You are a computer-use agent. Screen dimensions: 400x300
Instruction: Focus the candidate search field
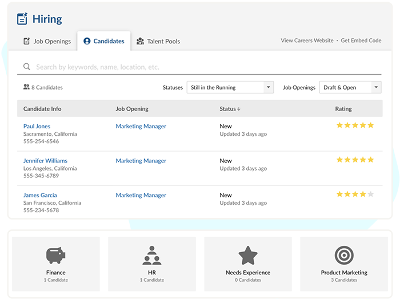199,67
